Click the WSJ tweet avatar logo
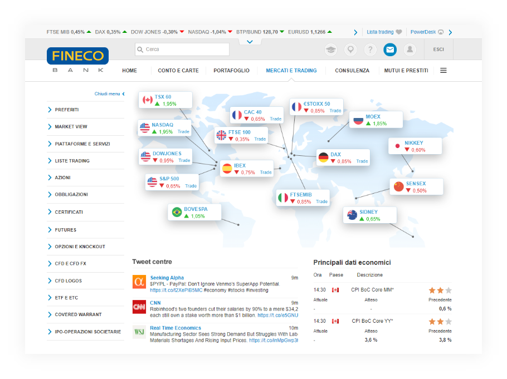Screen dimensions: 507x379 pyautogui.click(x=139, y=332)
